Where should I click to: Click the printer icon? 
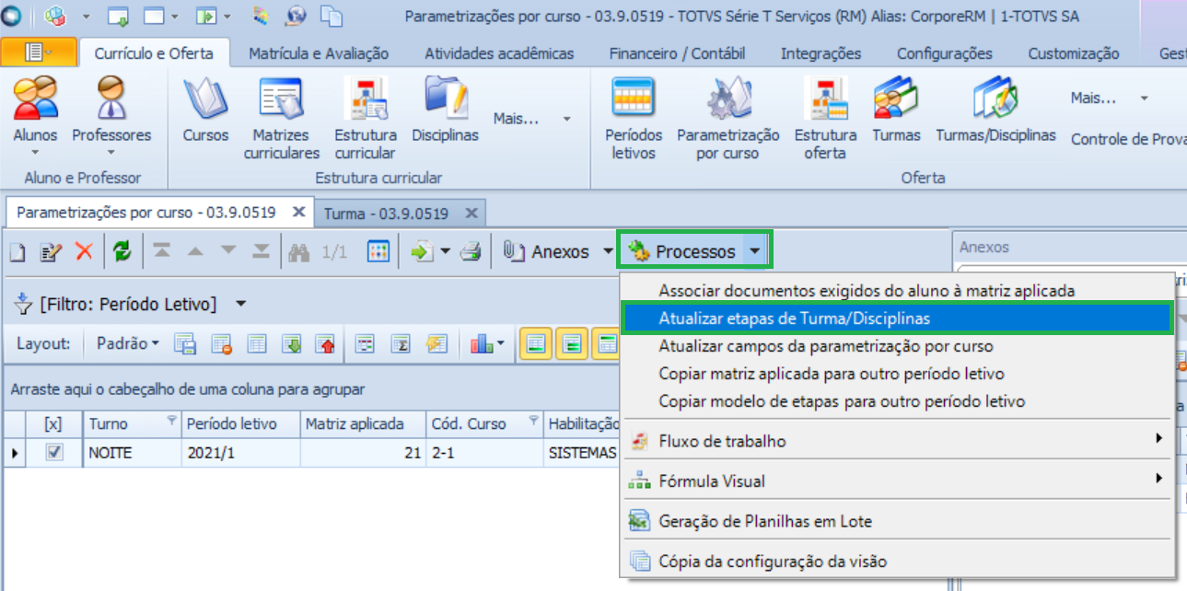pyautogui.click(x=470, y=251)
